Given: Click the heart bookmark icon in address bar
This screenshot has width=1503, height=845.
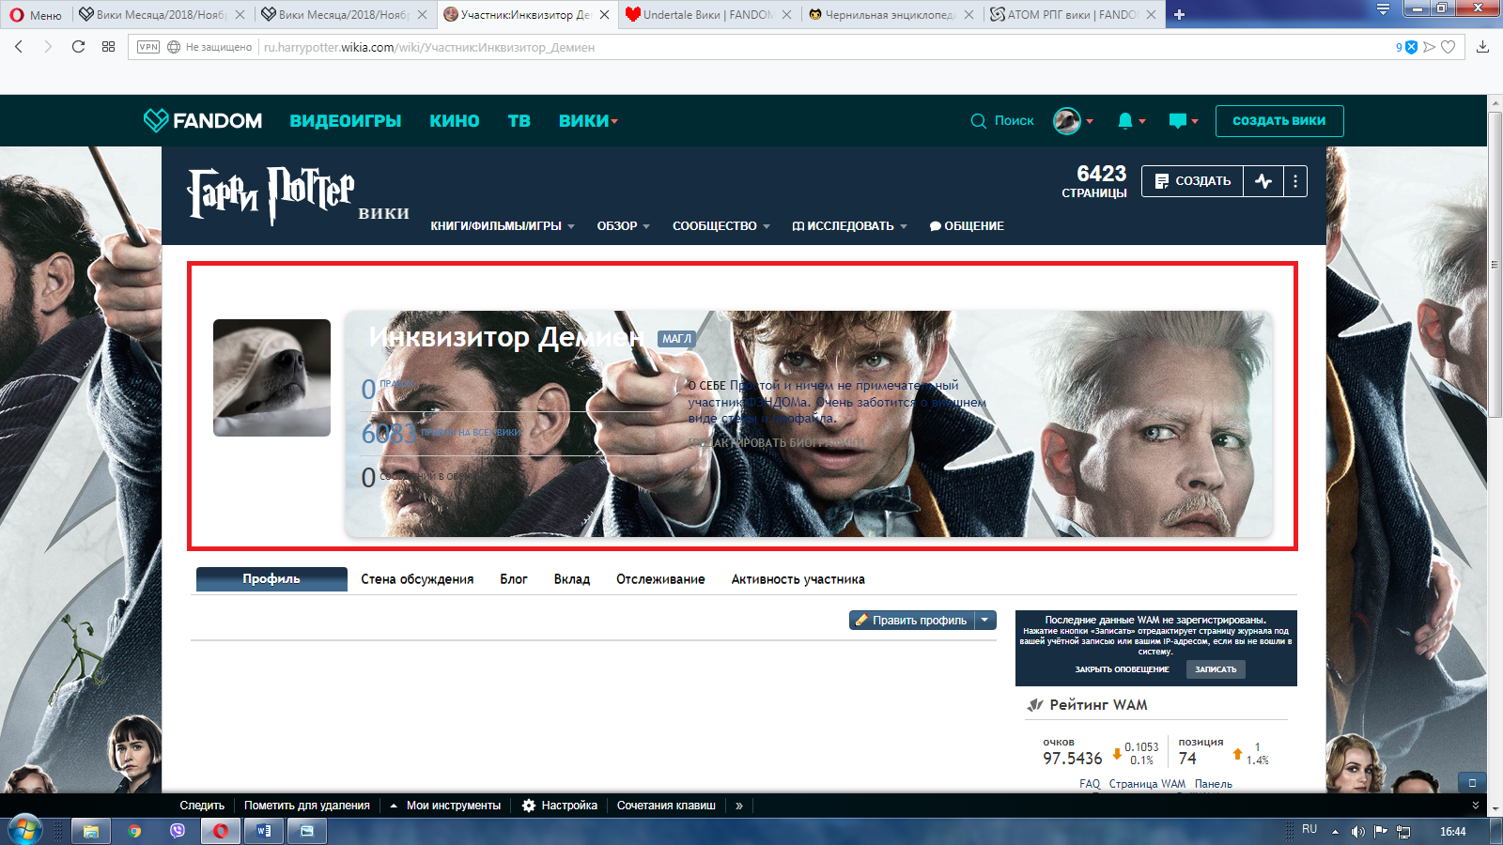Looking at the screenshot, I should point(1449,47).
